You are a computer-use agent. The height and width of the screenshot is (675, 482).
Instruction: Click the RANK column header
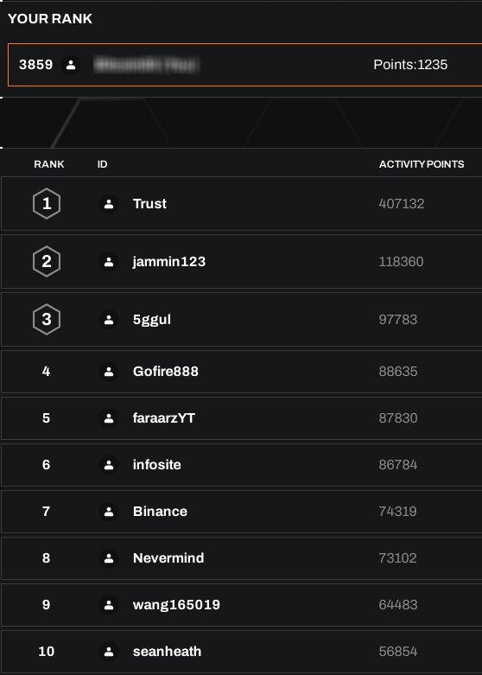point(49,164)
